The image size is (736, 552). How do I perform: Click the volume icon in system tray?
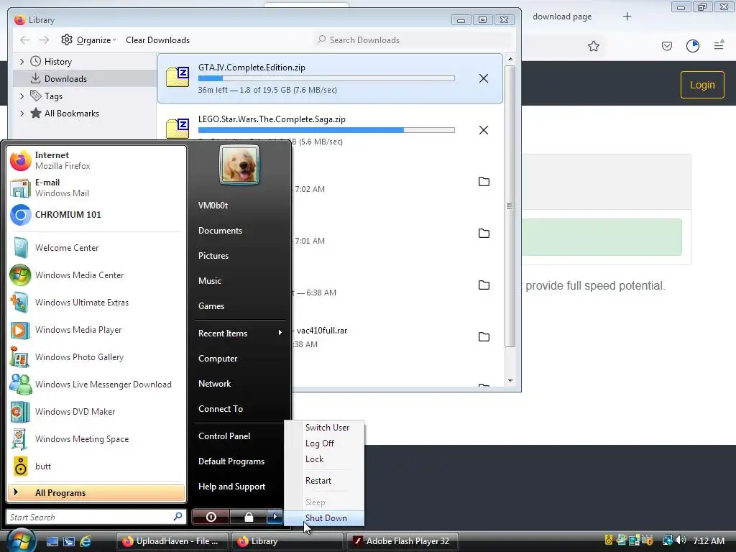[681, 540]
